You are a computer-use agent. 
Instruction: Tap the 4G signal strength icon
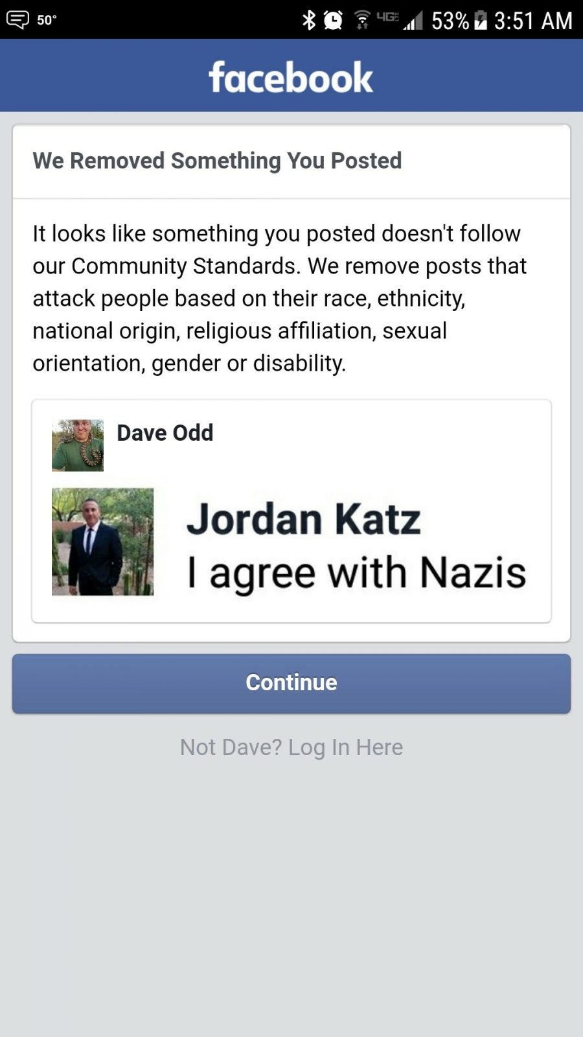click(400, 20)
